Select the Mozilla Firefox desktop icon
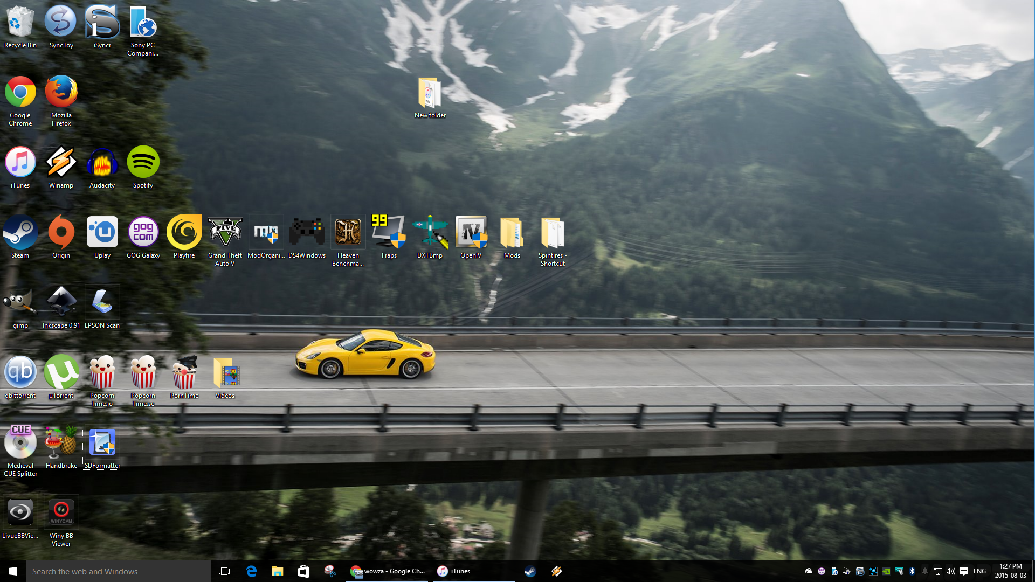Image resolution: width=1035 pixels, height=582 pixels. (x=61, y=101)
